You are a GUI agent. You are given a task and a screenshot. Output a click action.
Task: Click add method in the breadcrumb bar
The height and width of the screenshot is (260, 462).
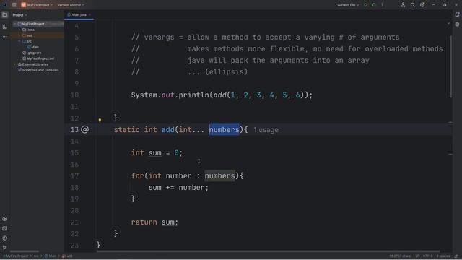pyautogui.click(x=67, y=256)
